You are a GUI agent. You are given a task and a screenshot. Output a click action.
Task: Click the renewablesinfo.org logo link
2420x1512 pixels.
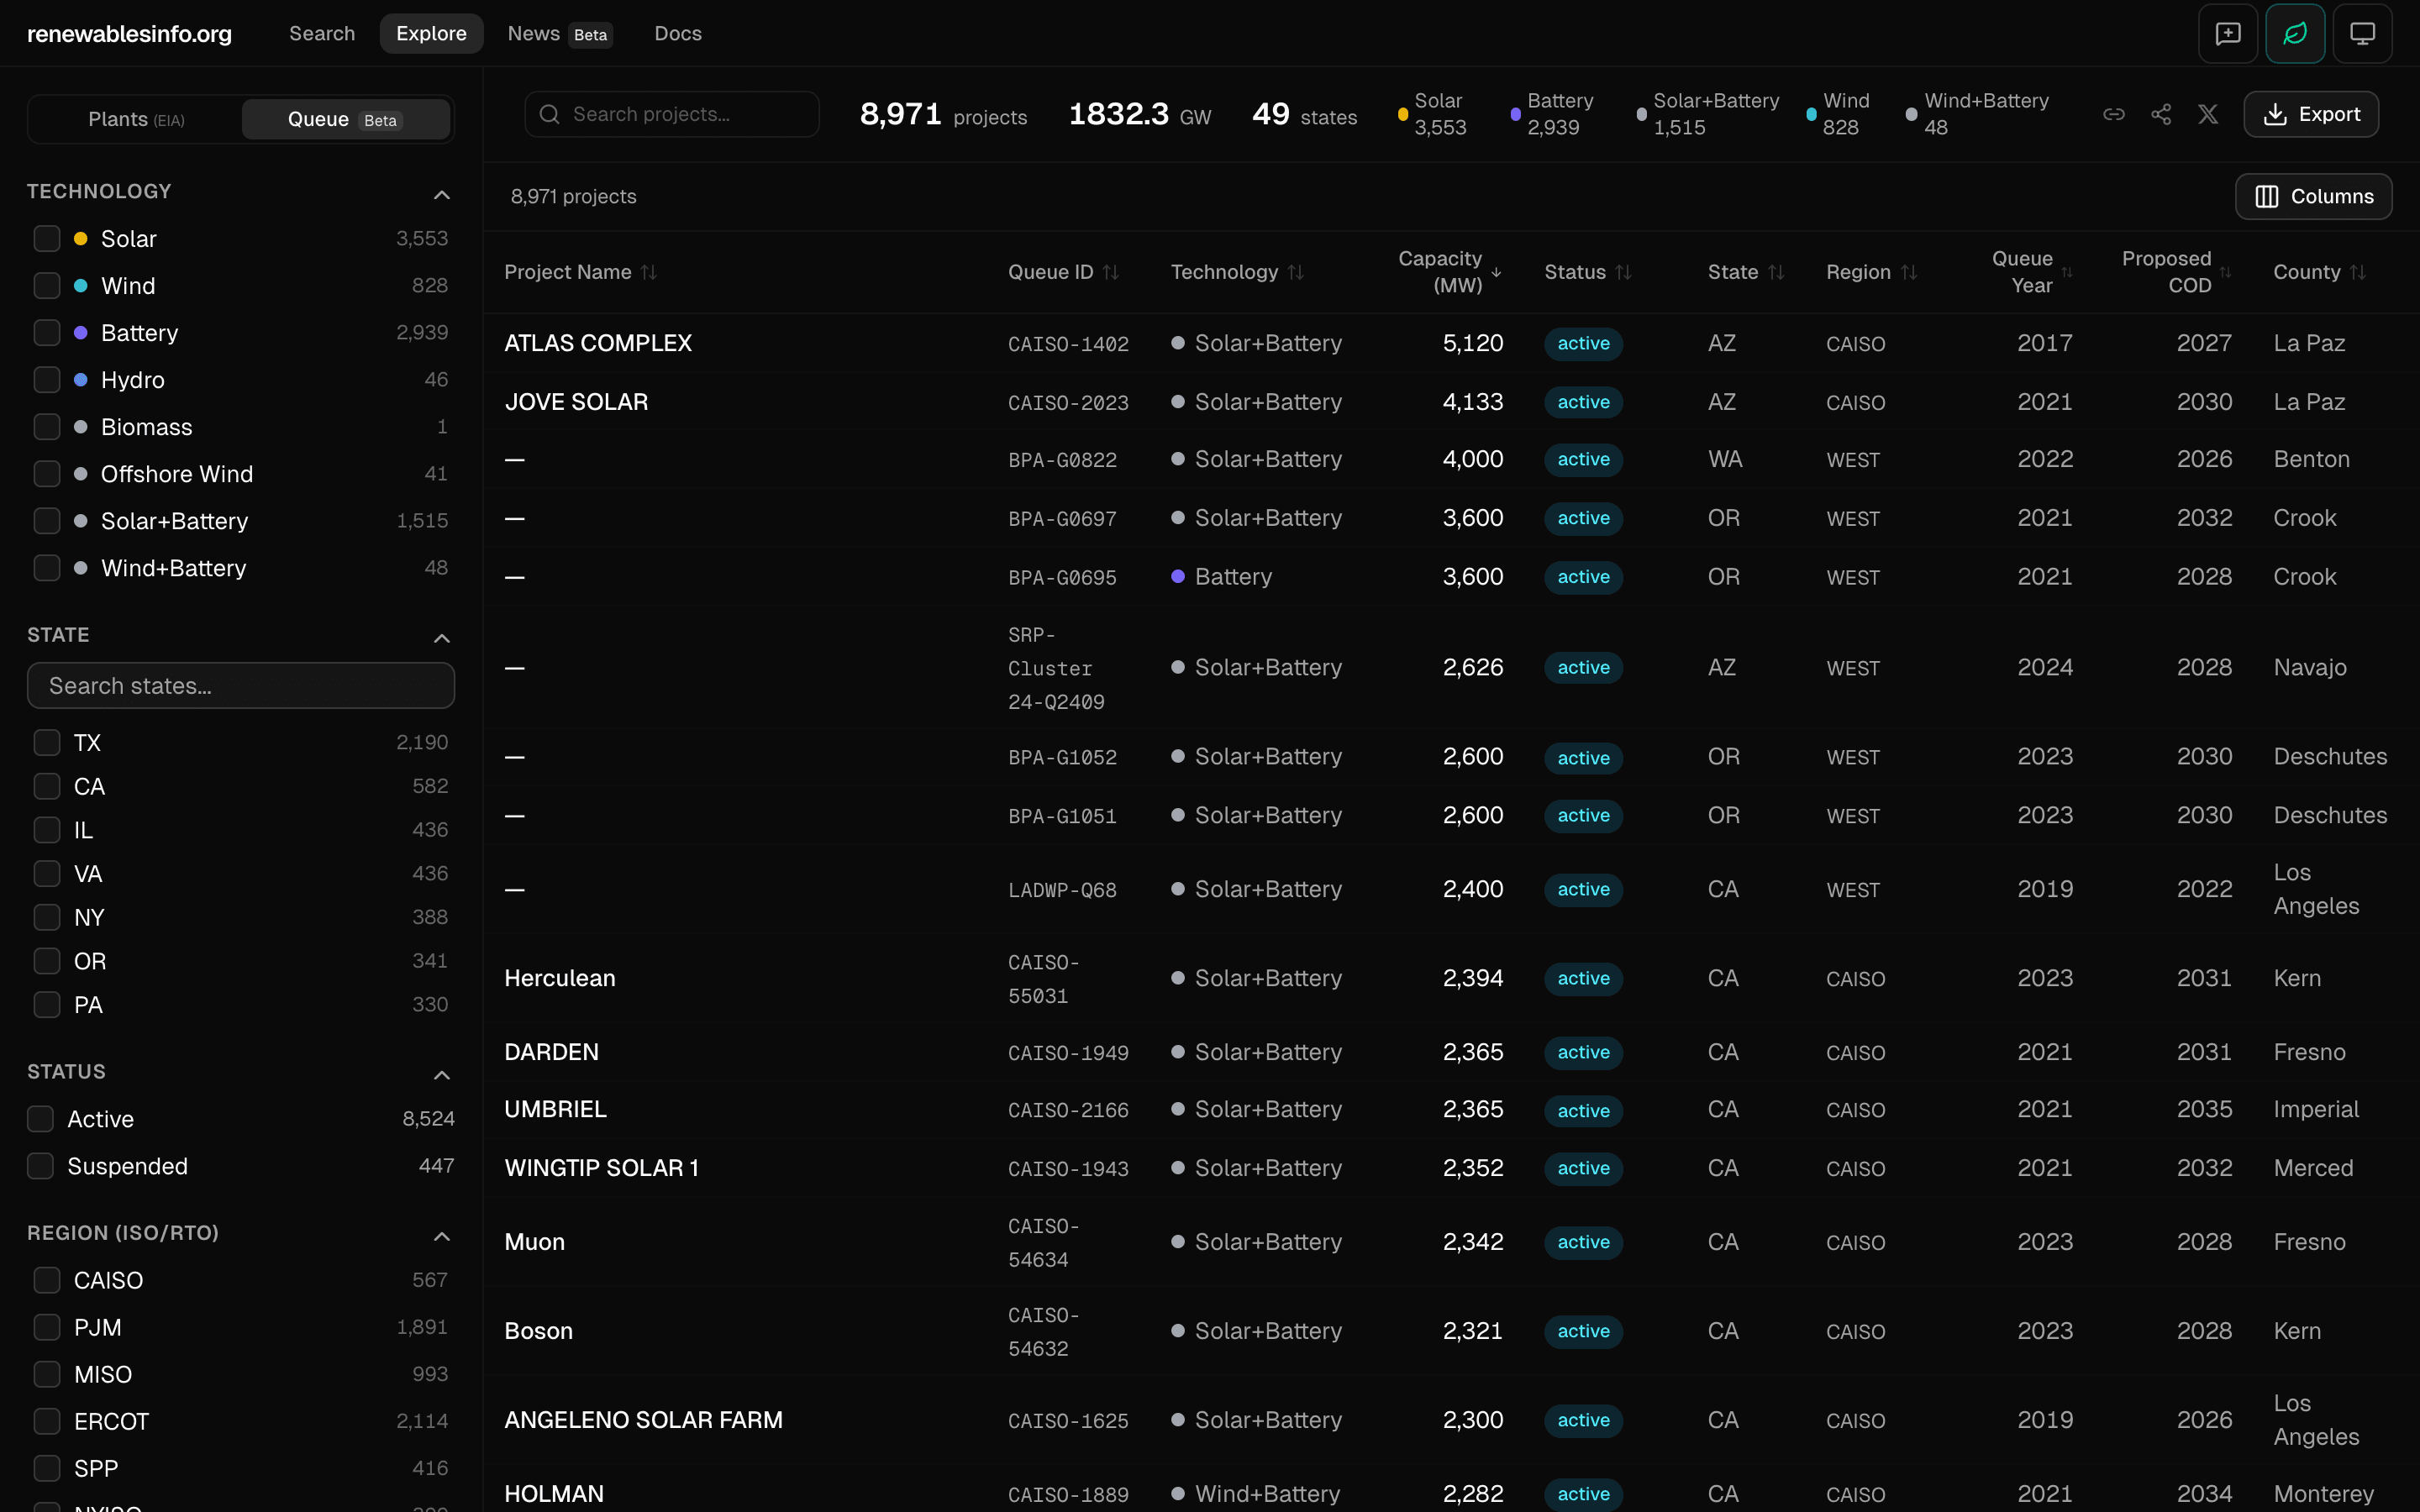129,34
